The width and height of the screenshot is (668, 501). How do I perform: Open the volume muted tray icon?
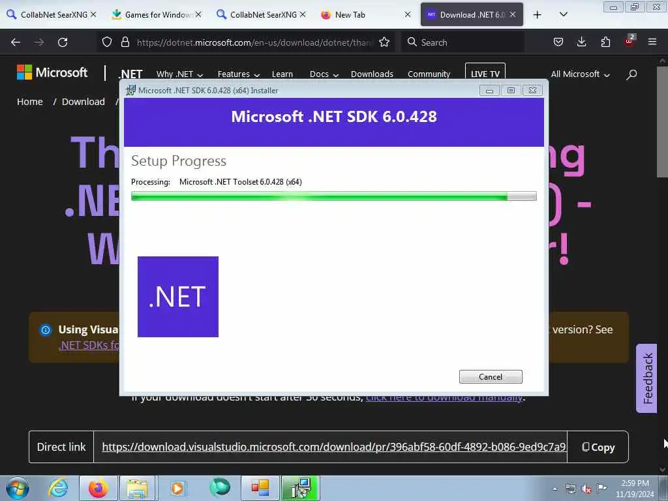(586, 489)
